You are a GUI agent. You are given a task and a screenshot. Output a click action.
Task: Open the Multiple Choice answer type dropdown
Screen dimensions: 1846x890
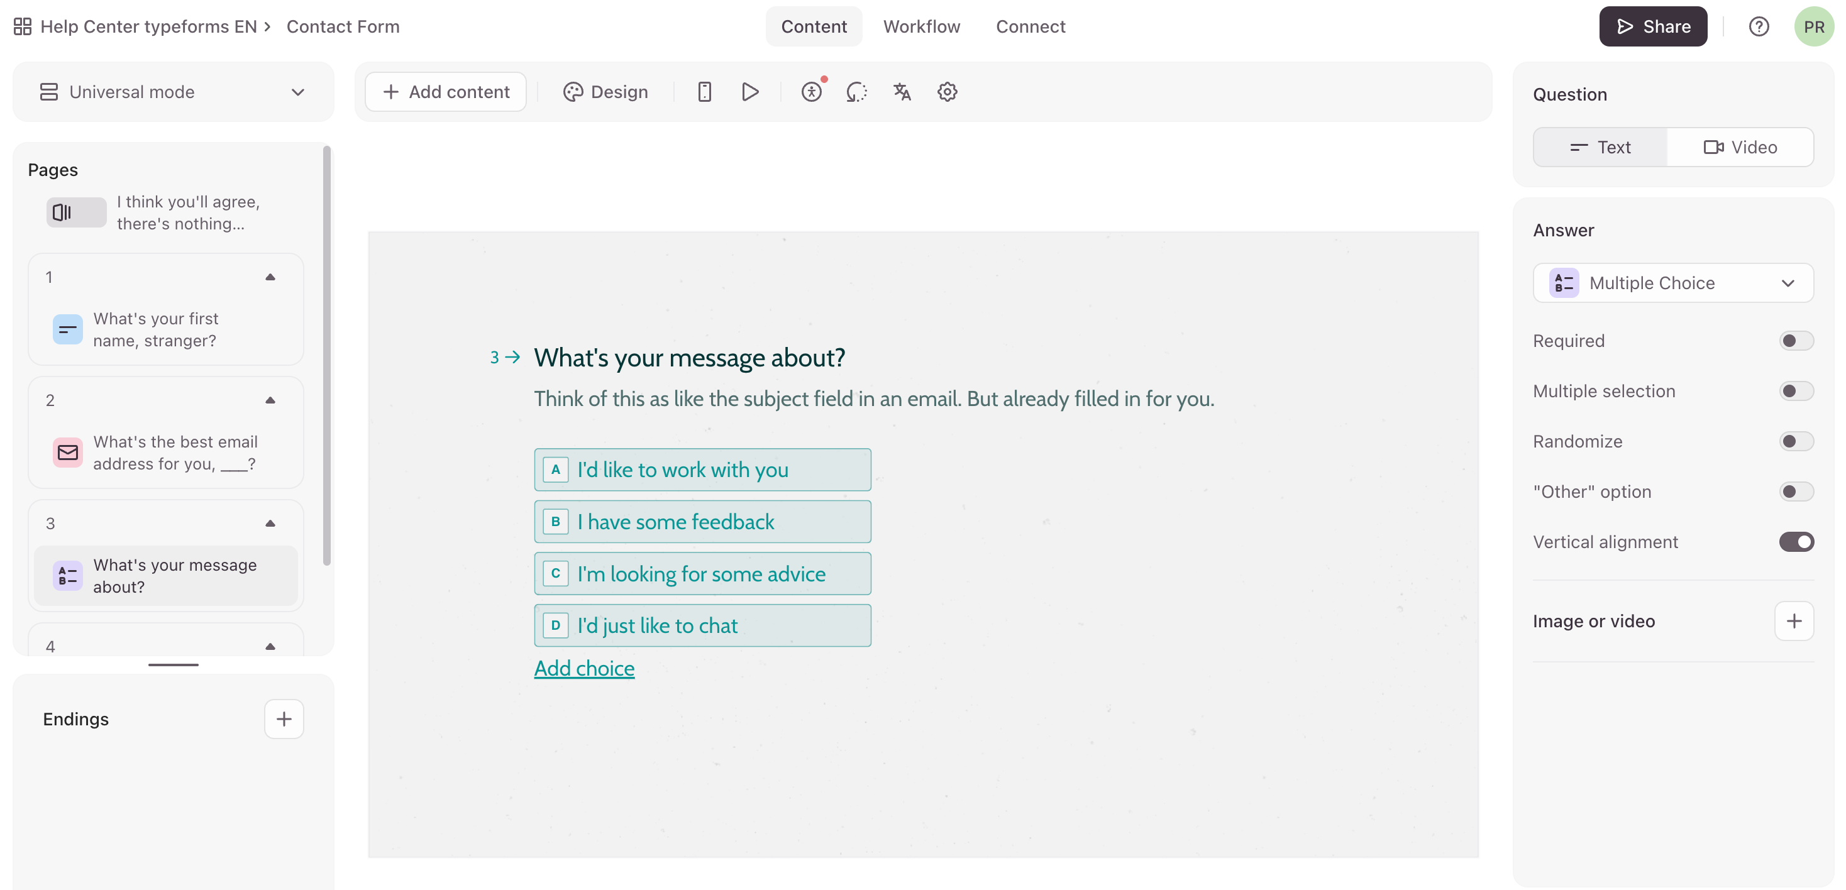(1672, 283)
